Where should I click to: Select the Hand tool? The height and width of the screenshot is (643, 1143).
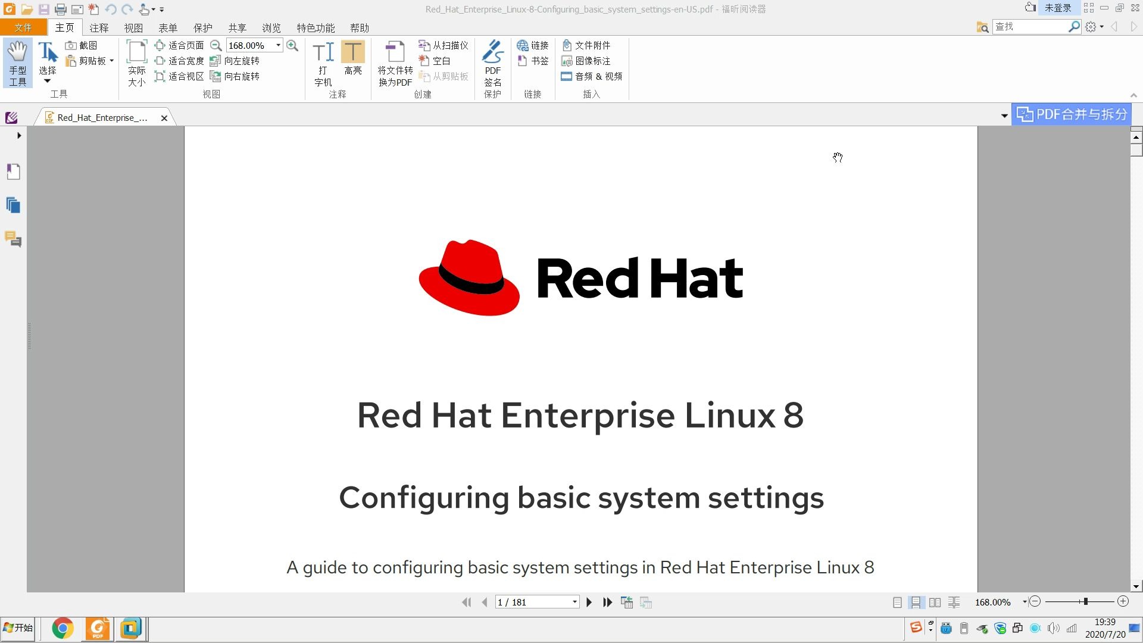pos(17,63)
